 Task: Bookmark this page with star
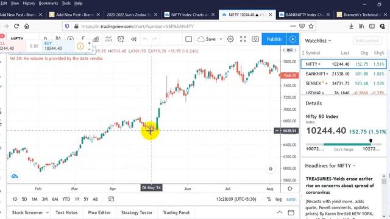click(x=311, y=26)
